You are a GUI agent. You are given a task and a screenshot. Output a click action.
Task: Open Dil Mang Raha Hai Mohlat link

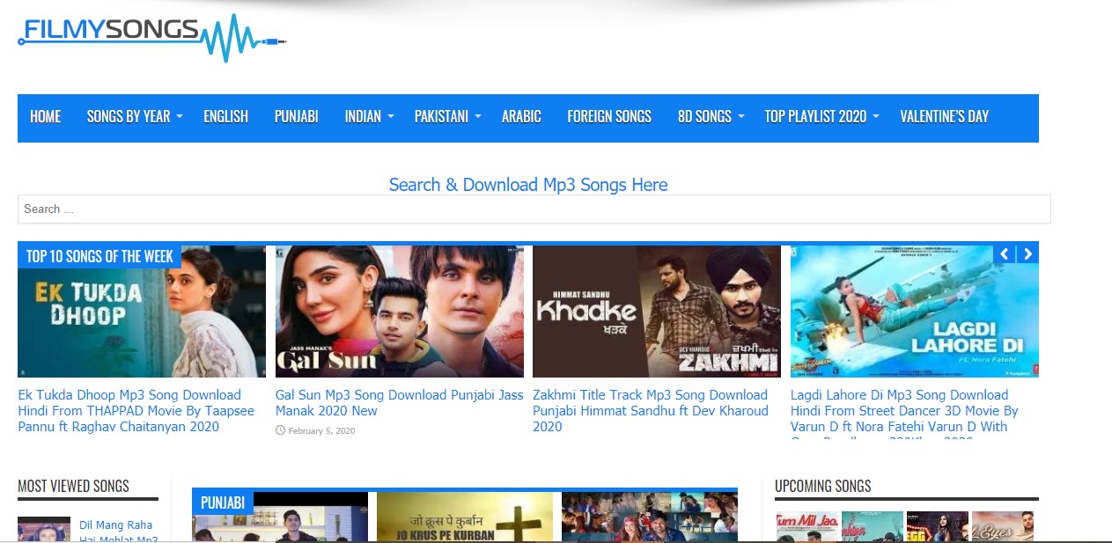pyautogui.click(x=118, y=532)
